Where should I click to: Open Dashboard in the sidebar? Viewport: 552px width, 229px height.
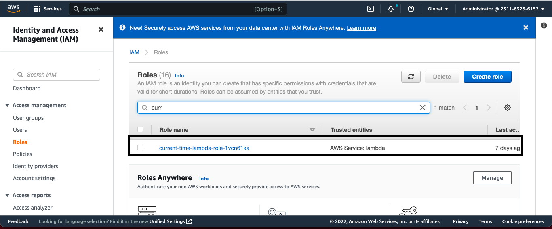tap(27, 88)
